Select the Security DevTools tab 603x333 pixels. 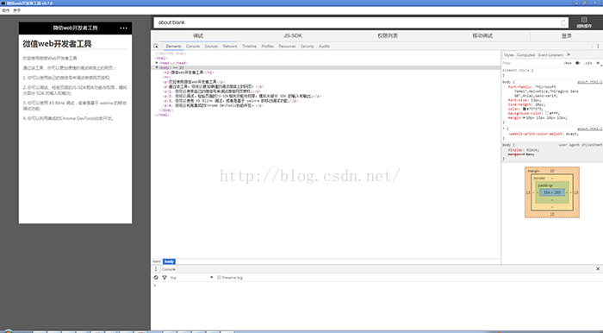click(308, 47)
